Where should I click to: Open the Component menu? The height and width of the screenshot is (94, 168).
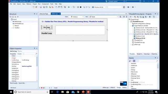(45, 4)
